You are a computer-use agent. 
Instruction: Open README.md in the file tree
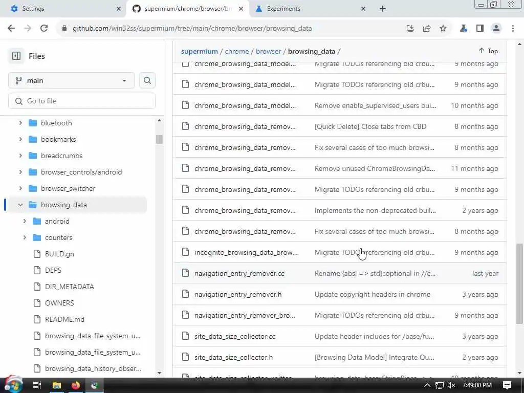pos(65,319)
